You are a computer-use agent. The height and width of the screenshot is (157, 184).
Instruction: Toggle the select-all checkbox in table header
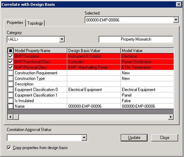pos(10,51)
